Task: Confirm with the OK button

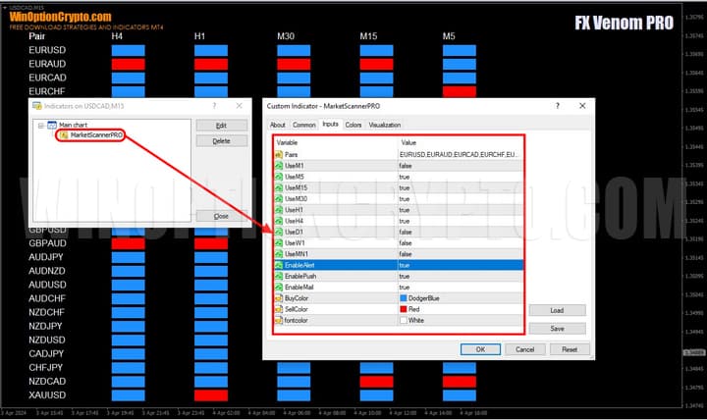Action: coord(480,349)
